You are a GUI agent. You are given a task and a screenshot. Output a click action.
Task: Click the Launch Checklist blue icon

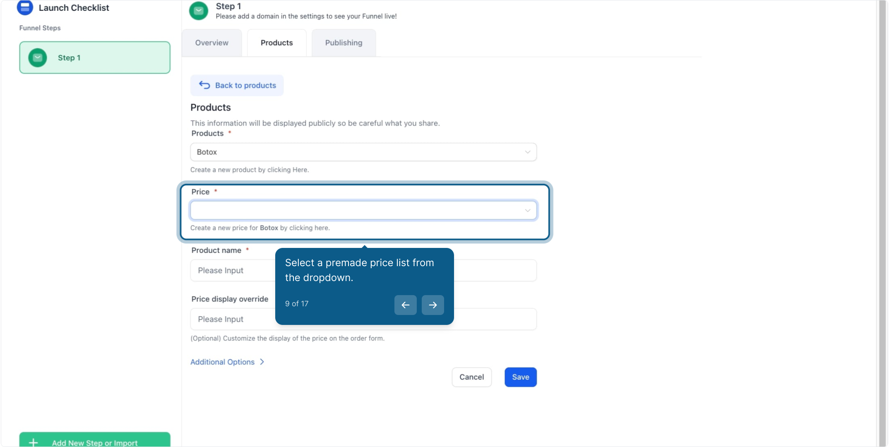pos(25,7)
